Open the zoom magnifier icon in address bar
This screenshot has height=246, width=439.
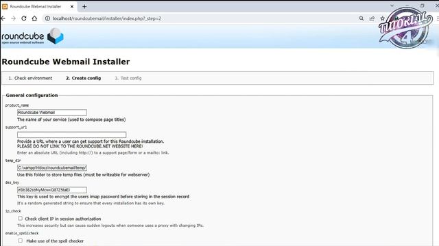pyautogui.click(x=361, y=18)
